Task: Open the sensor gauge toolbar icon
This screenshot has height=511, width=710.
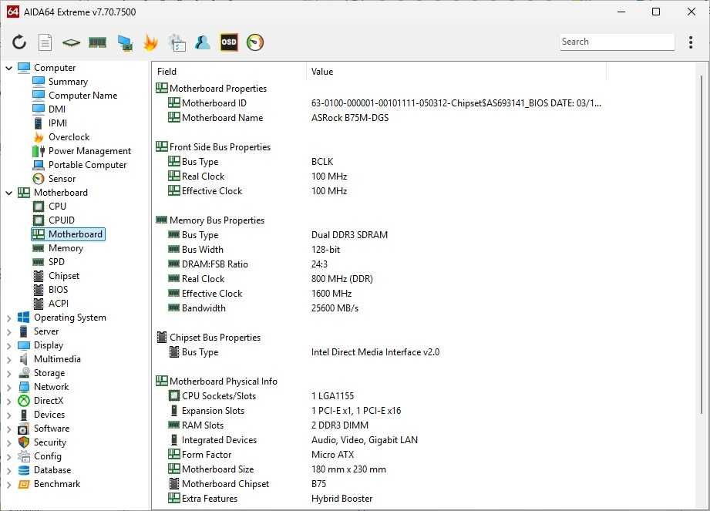Action: pos(255,42)
